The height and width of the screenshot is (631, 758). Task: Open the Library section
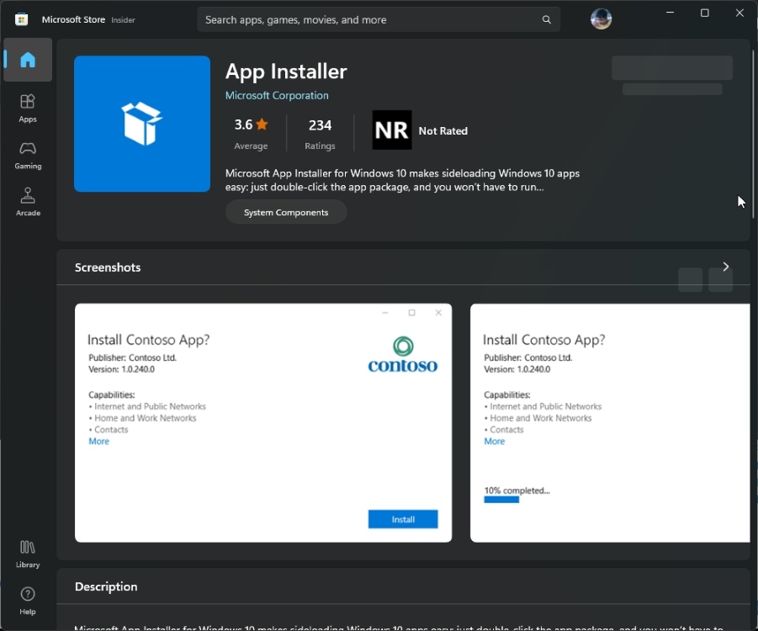[26, 554]
